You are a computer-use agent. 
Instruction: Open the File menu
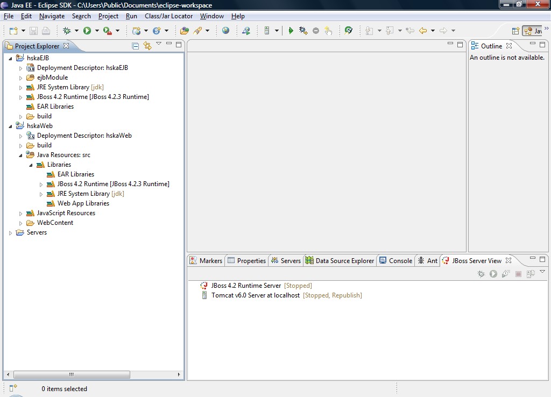point(9,16)
